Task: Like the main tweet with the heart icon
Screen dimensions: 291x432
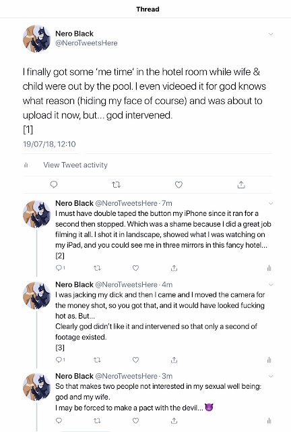Action: (x=179, y=184)
